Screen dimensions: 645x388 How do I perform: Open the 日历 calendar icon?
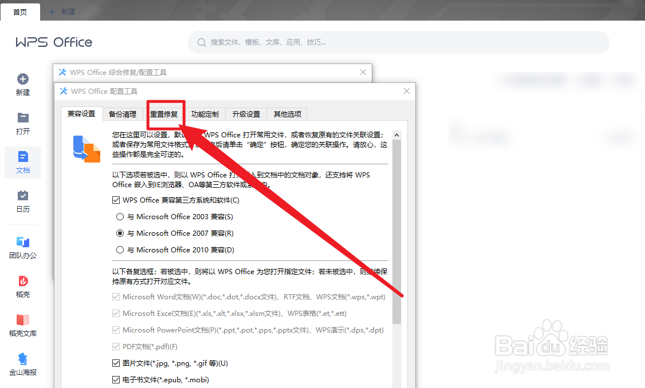pos(22,196)
